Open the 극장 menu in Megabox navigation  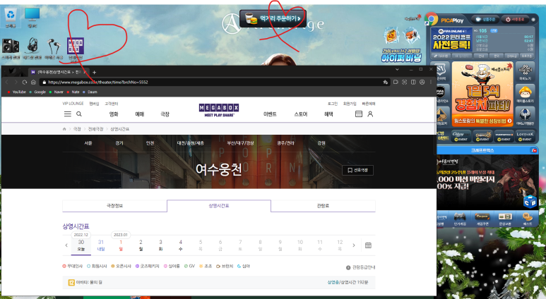165,114
